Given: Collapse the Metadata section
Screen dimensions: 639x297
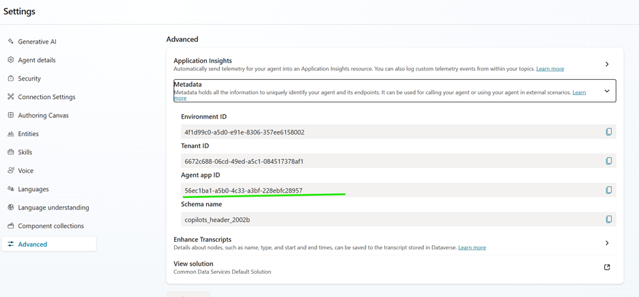Looking at the screenshot, I should (x=607, y=91).
